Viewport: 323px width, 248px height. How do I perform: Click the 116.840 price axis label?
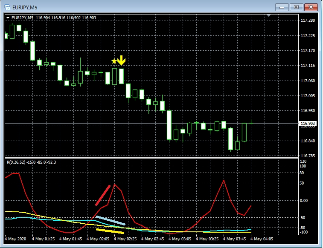coord(308,141)
